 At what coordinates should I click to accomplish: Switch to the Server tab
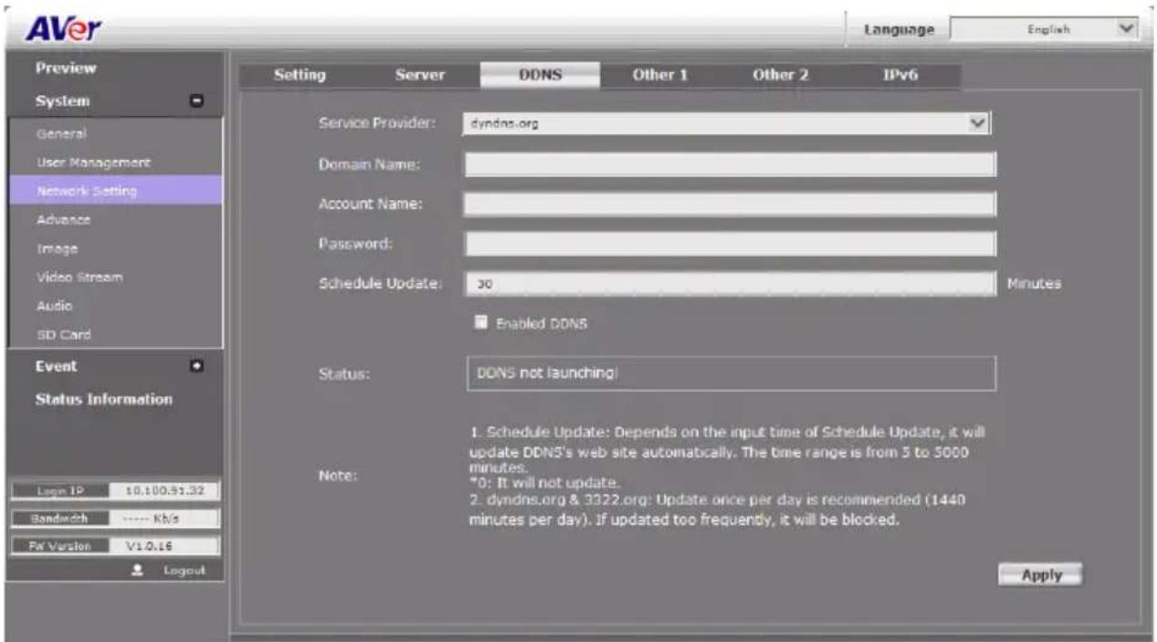419,75
